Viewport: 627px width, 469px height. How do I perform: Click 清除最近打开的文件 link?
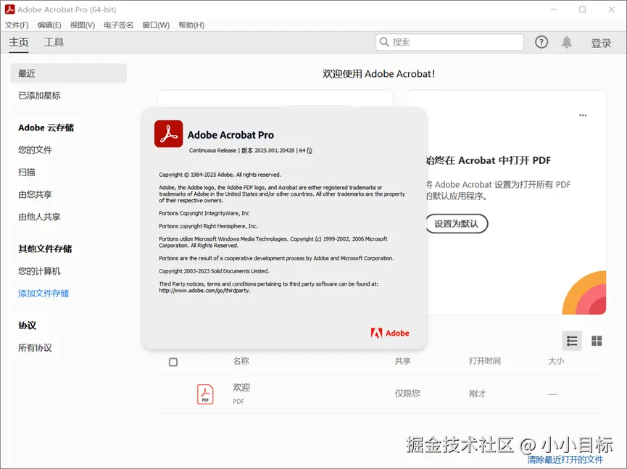coord(565,460)
